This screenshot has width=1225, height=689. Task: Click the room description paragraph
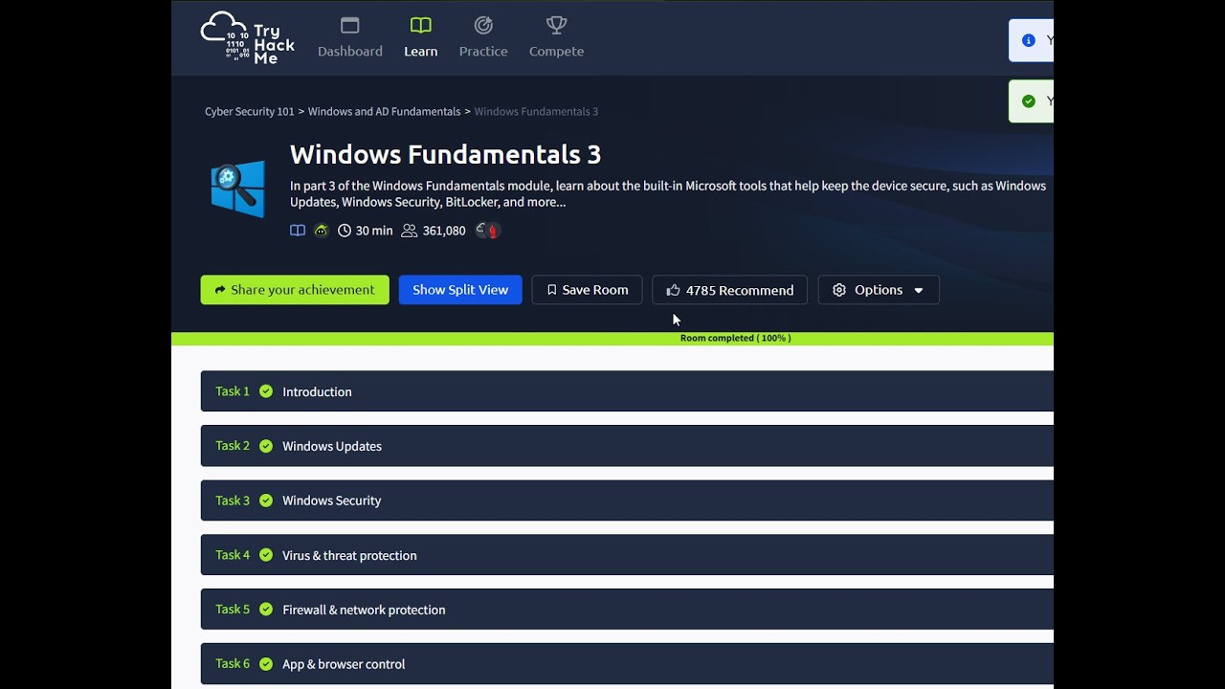pos(668,193)
